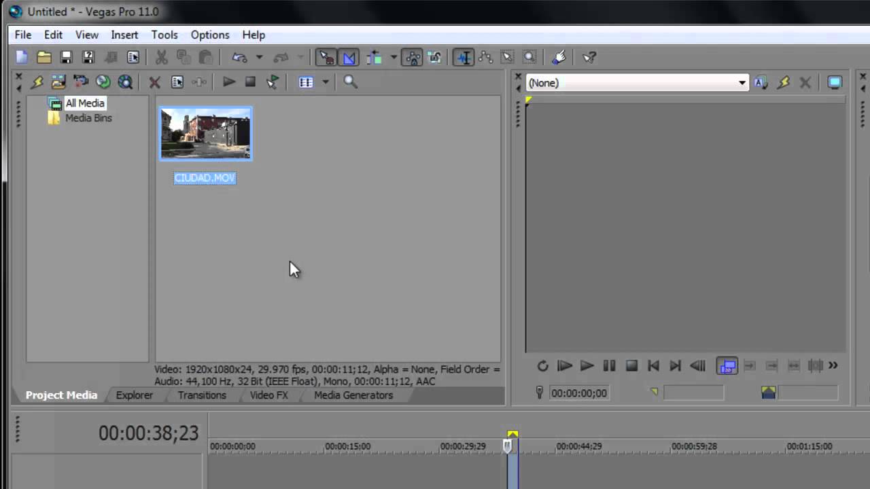Click the Interactive Tutorials hand icon
Screen dimensions: 870x489
[x=559, y=58]
